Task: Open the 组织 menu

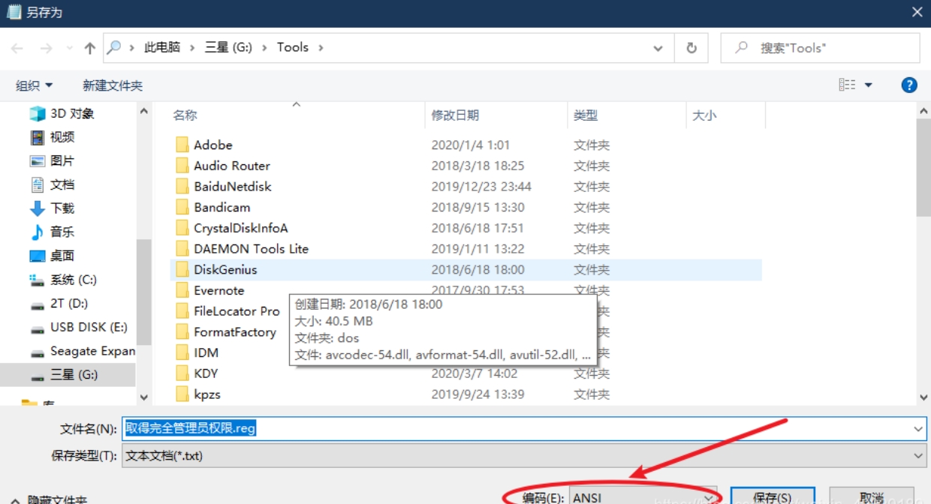Action: tap(35, 85)
